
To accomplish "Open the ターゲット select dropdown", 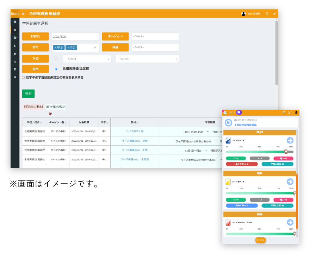I will click(155, 37).
